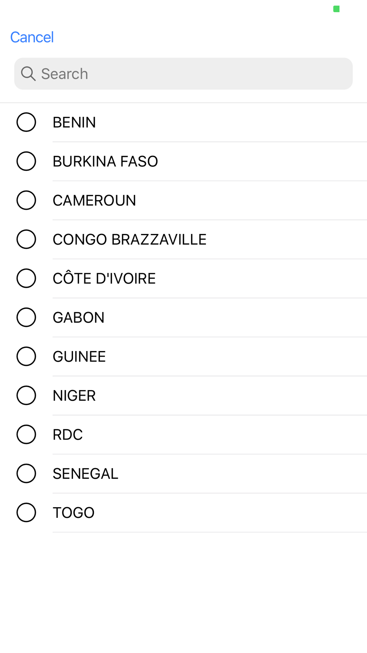This screenshot has height=653, width=367.
Task: Tap the magnifying glass search icon
Action: coord(28,74)
